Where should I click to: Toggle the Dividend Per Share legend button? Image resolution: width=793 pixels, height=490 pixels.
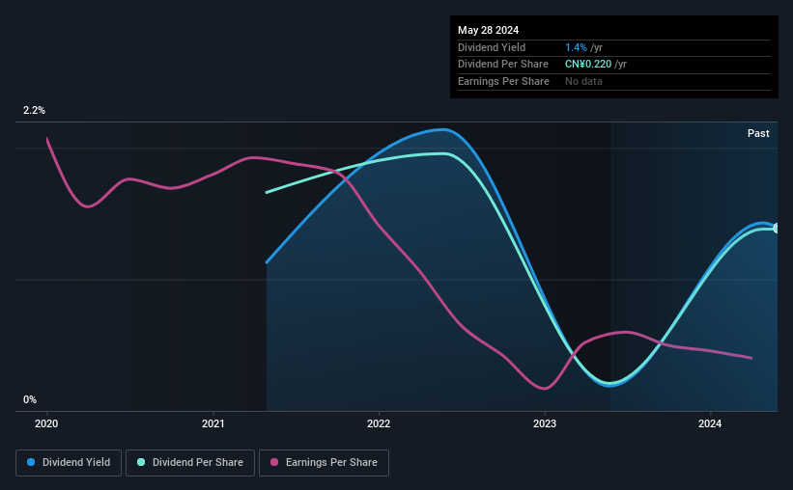tap(190, 462)
